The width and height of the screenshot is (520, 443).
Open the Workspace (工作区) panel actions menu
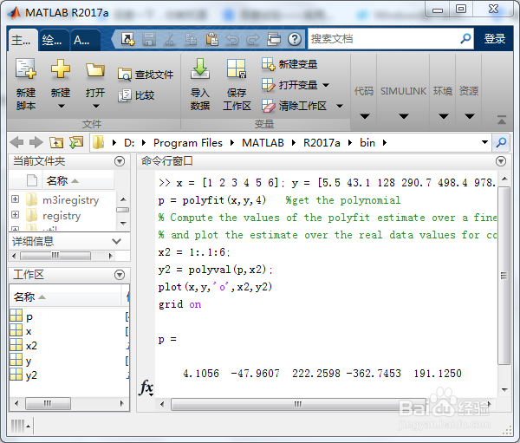pyautogui.click(x=120, y=275)
